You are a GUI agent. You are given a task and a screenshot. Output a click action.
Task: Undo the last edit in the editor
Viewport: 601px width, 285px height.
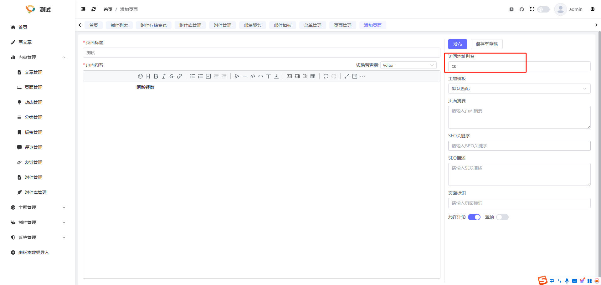[x=326, y=76]
